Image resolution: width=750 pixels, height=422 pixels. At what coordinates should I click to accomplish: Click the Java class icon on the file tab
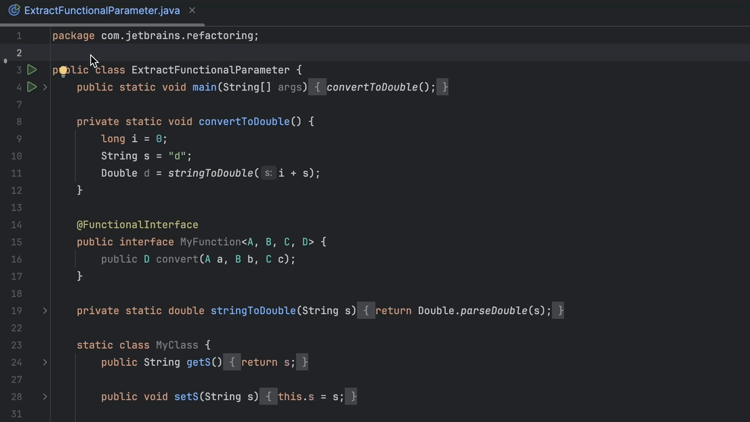(x=14, y=10)
